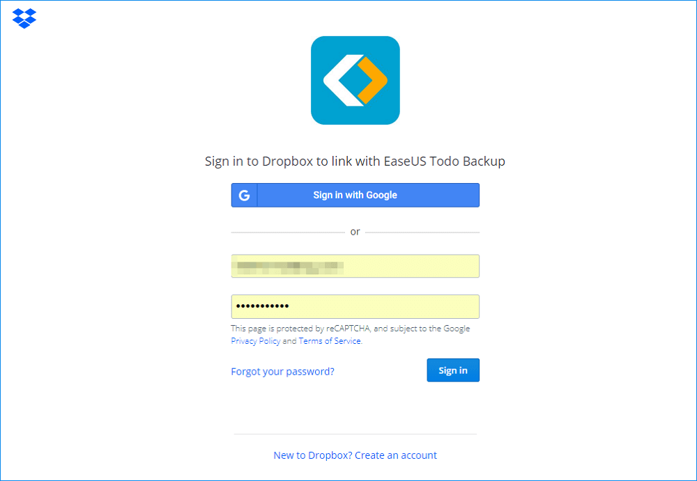The height and width of the screenshot is (481, 697).
Task: Sign in with Google button
Action: (x=355, y=196)
